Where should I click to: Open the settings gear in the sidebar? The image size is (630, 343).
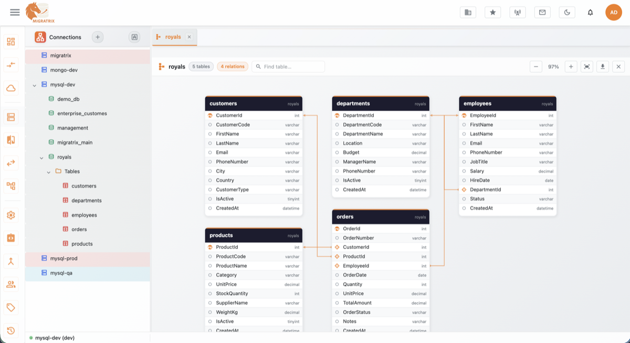[x=10, y=215]
